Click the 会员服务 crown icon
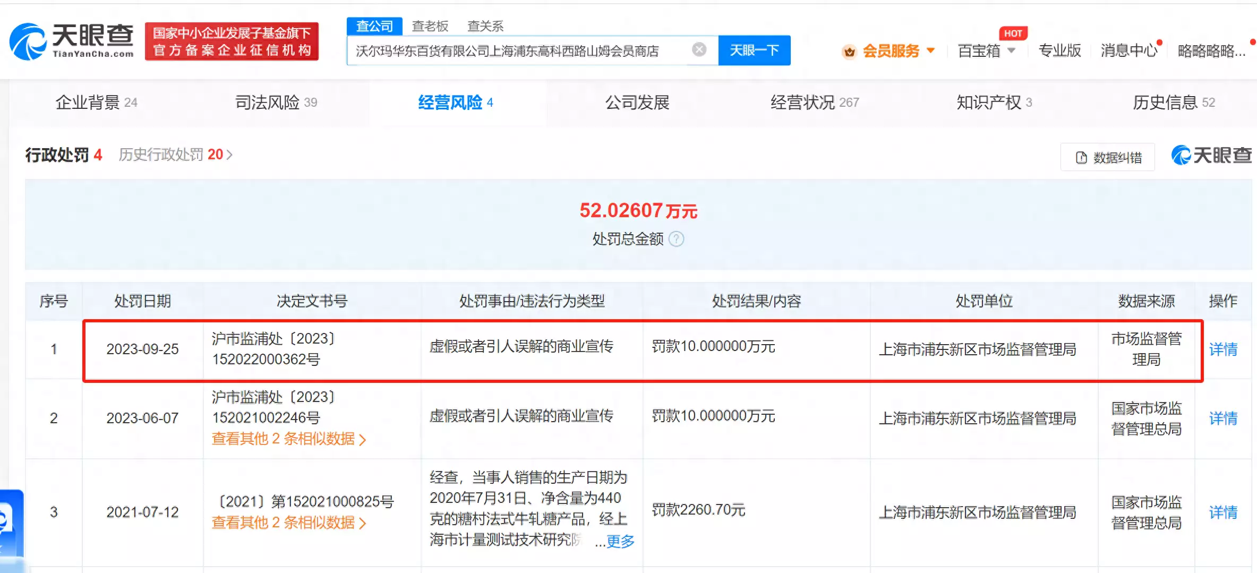1257x573 pixels. pos(850,52)
